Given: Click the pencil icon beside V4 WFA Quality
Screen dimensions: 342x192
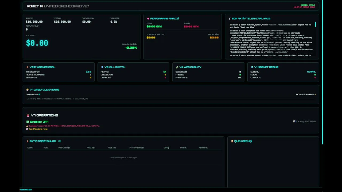Looking at the screenshot, I should click(x=177, y=67).
